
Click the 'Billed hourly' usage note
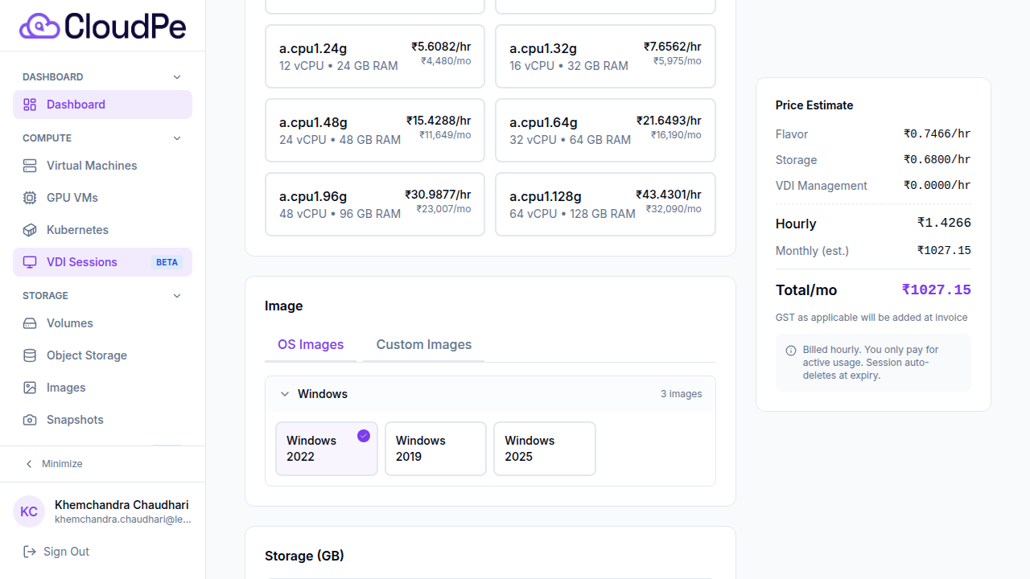click(x=871, y=363)
